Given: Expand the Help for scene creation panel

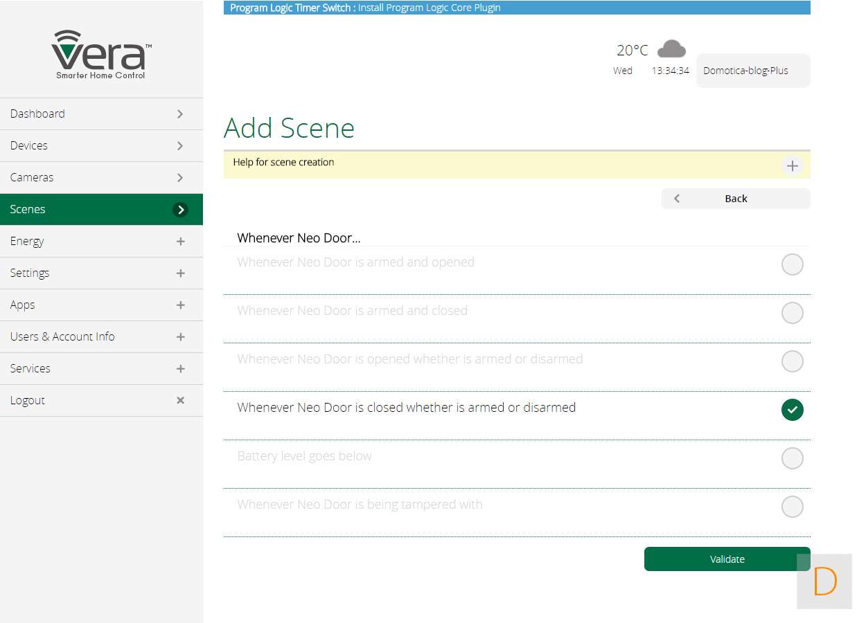Looking at the screenshot, I should tap(792, 166).
